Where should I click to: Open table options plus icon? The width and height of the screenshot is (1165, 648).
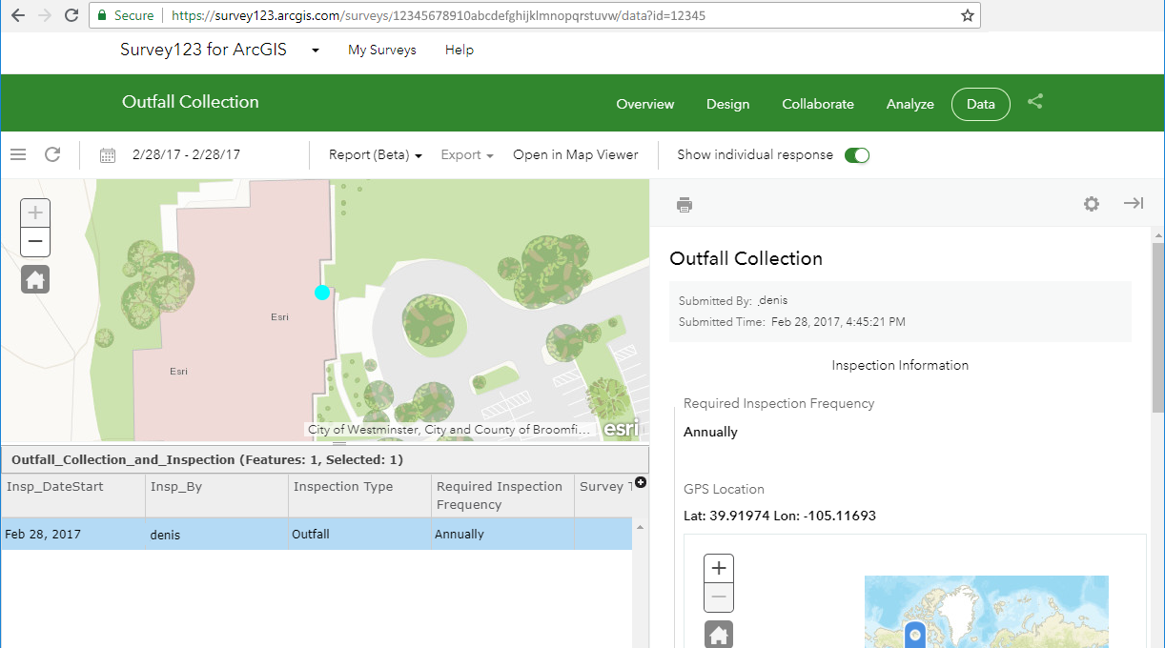pyautogui.click(x=640, y=483)
